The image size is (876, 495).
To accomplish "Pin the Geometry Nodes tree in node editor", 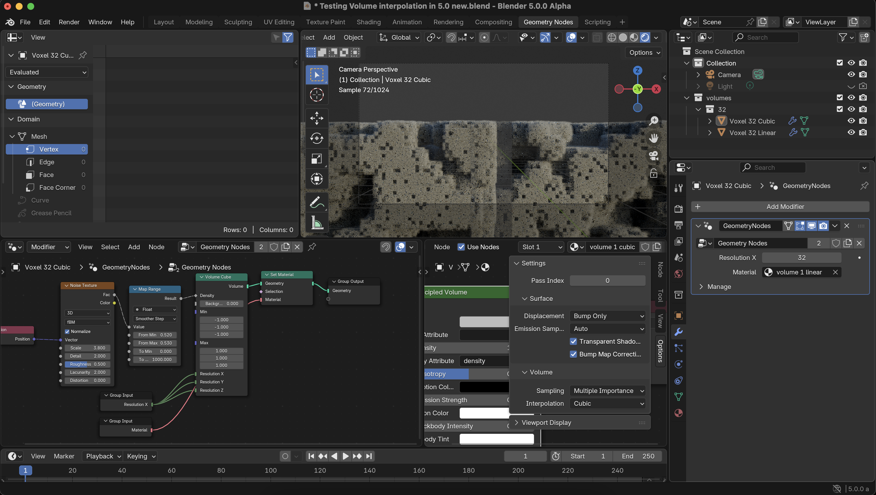I will pos(312,247).
